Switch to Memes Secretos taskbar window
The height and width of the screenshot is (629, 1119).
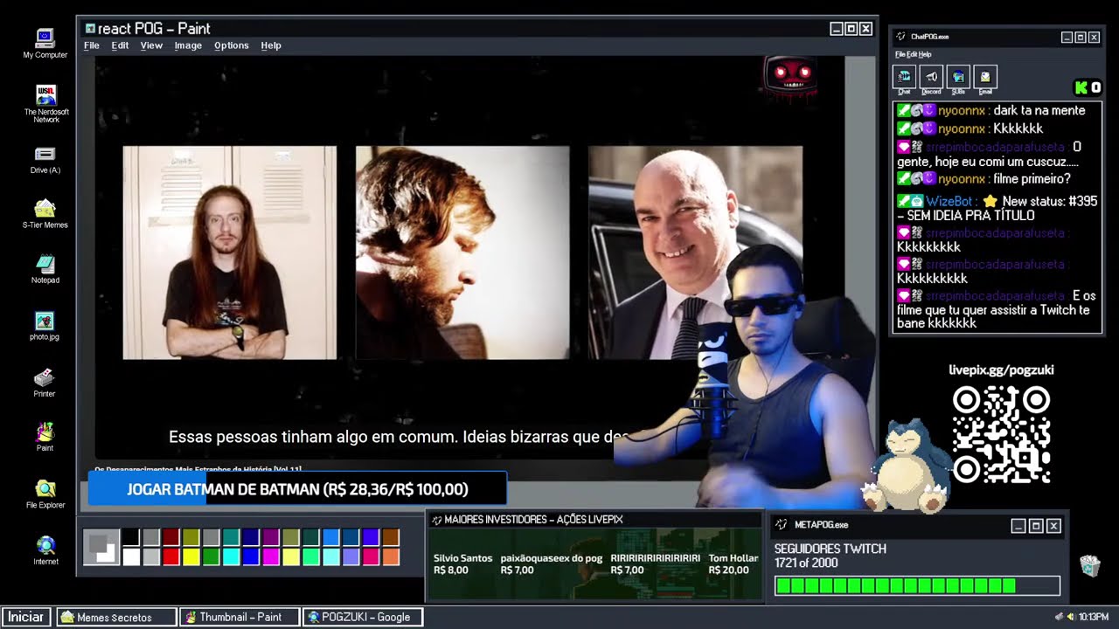116,617
